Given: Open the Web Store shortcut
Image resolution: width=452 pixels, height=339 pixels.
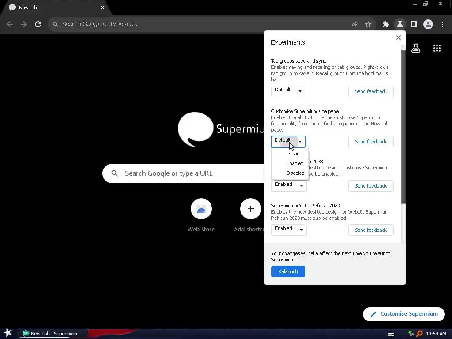Looking at the screenshot, I should (x=201, y=215).
